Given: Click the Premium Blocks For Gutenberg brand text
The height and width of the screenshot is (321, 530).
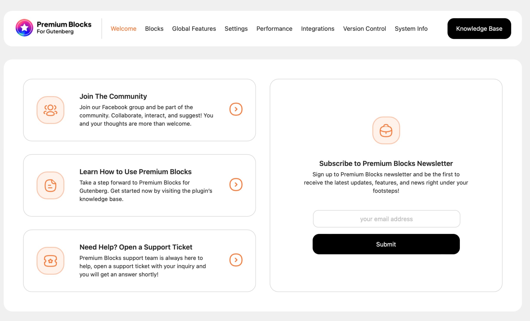Looking at the screenshot, I should pyautogui.click(x=64, y=28).
